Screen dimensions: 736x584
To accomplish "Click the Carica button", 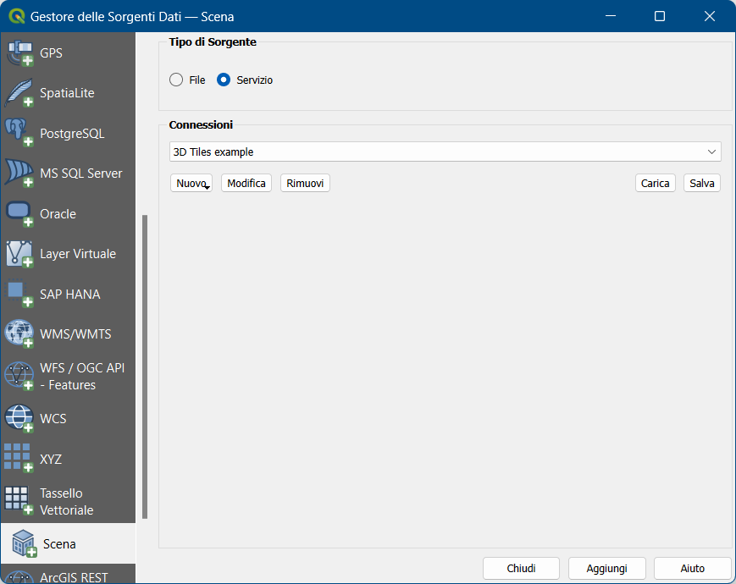I will coord(656,183).
